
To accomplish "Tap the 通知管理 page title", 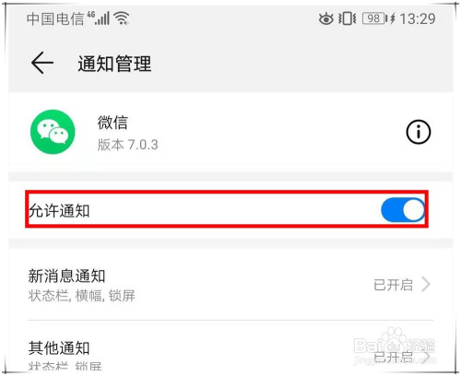I will click(114, 64).
